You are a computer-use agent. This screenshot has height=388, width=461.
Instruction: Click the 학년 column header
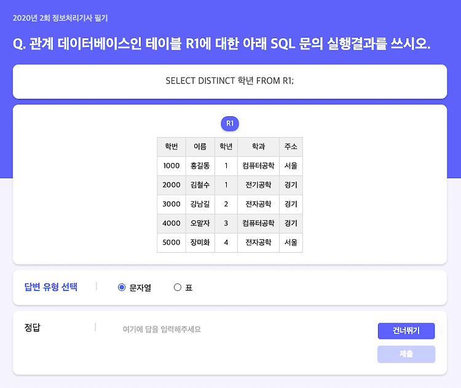226,146
